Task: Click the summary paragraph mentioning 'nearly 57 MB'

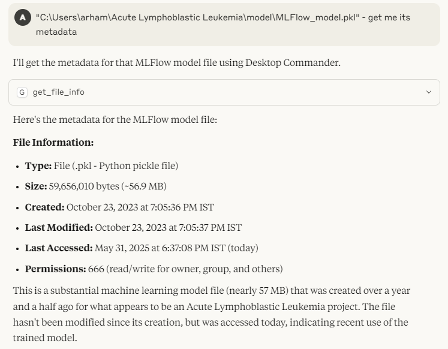Action: click(212, 314)
